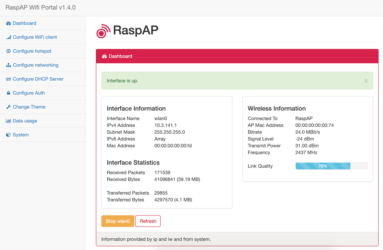
Task: Click the Stop wlan0 button
Action: [118, 221]
